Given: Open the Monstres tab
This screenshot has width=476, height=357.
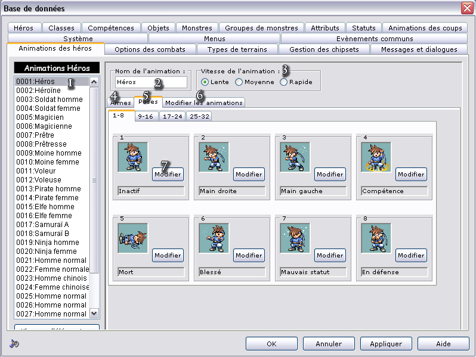Looking at the screenshot, I should click(x=197, y=28).
